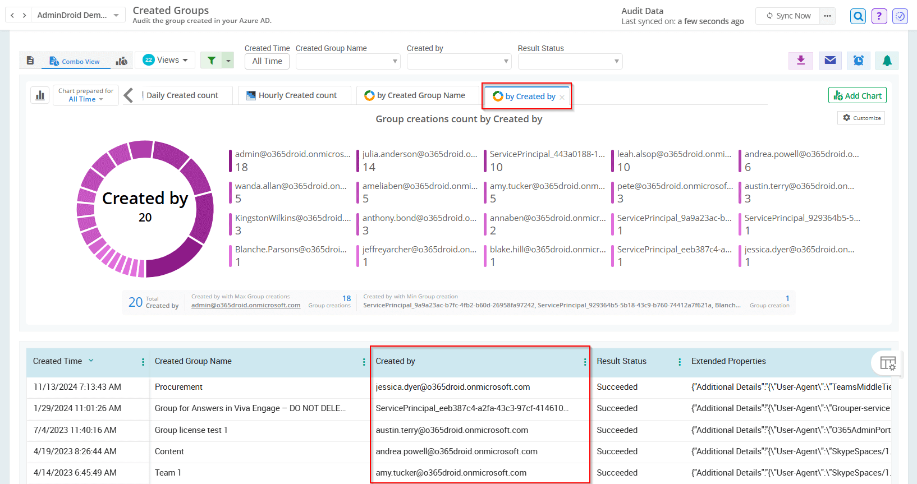
Task: Open the Result Status filter dropdown
Action: [x=570, y=61]
